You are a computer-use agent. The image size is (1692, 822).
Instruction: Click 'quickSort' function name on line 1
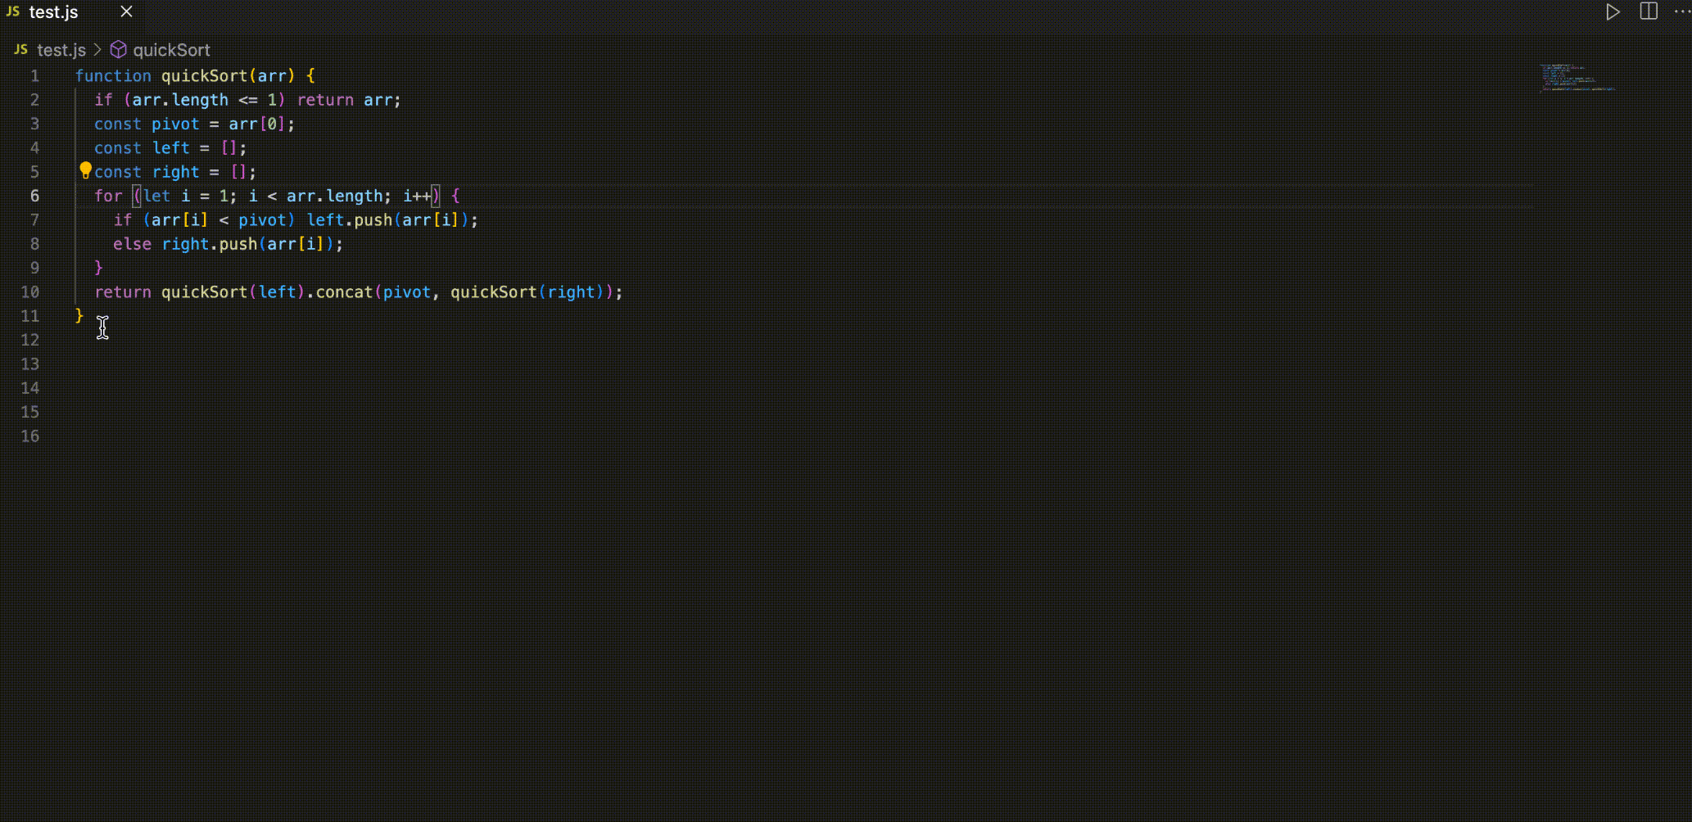coord(204,75)
